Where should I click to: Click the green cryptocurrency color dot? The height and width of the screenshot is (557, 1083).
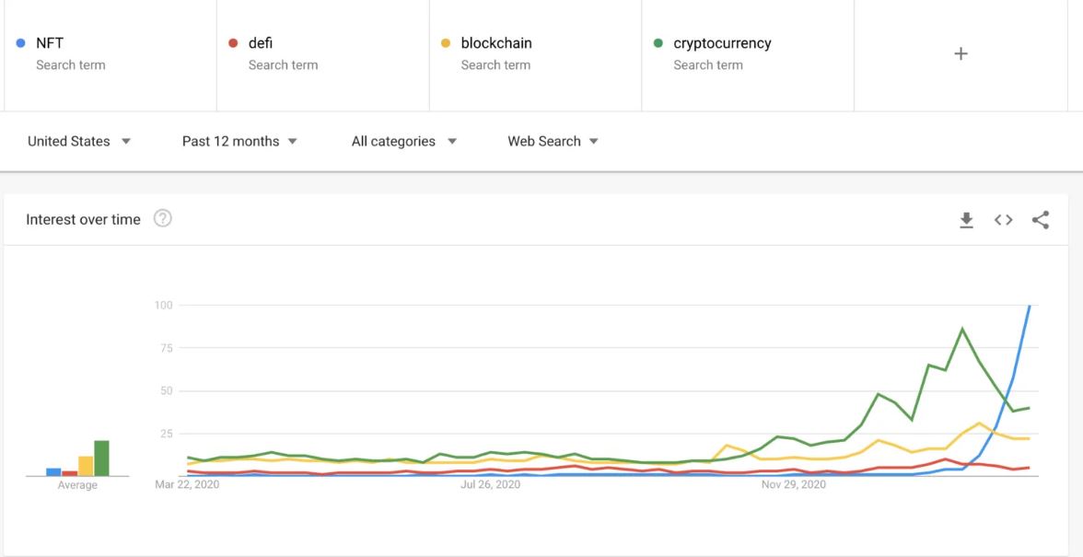(x=658, y=43)
